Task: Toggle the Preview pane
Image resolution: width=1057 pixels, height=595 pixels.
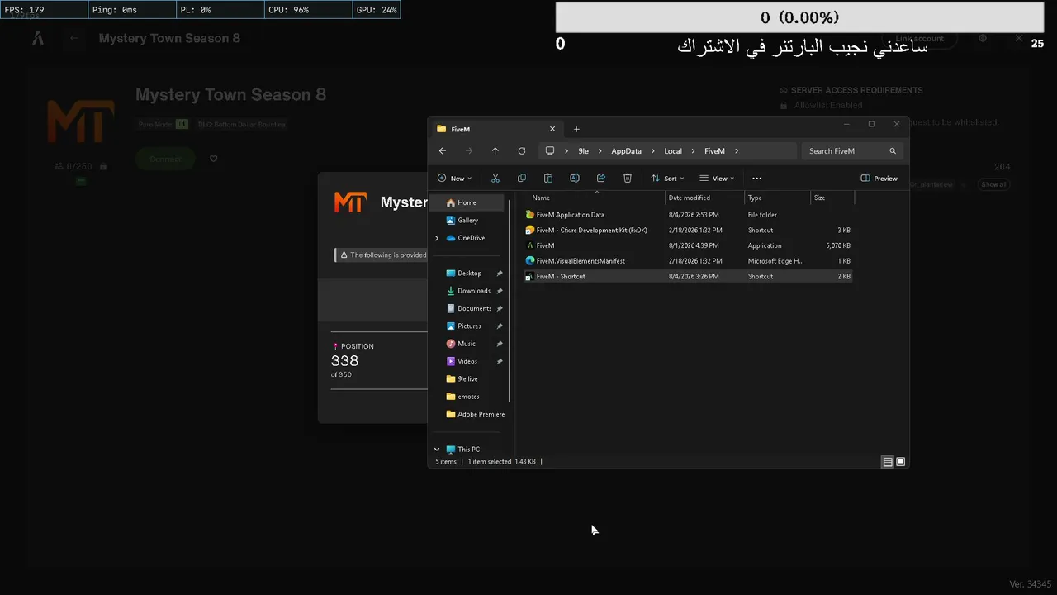Action: (879, 178)
